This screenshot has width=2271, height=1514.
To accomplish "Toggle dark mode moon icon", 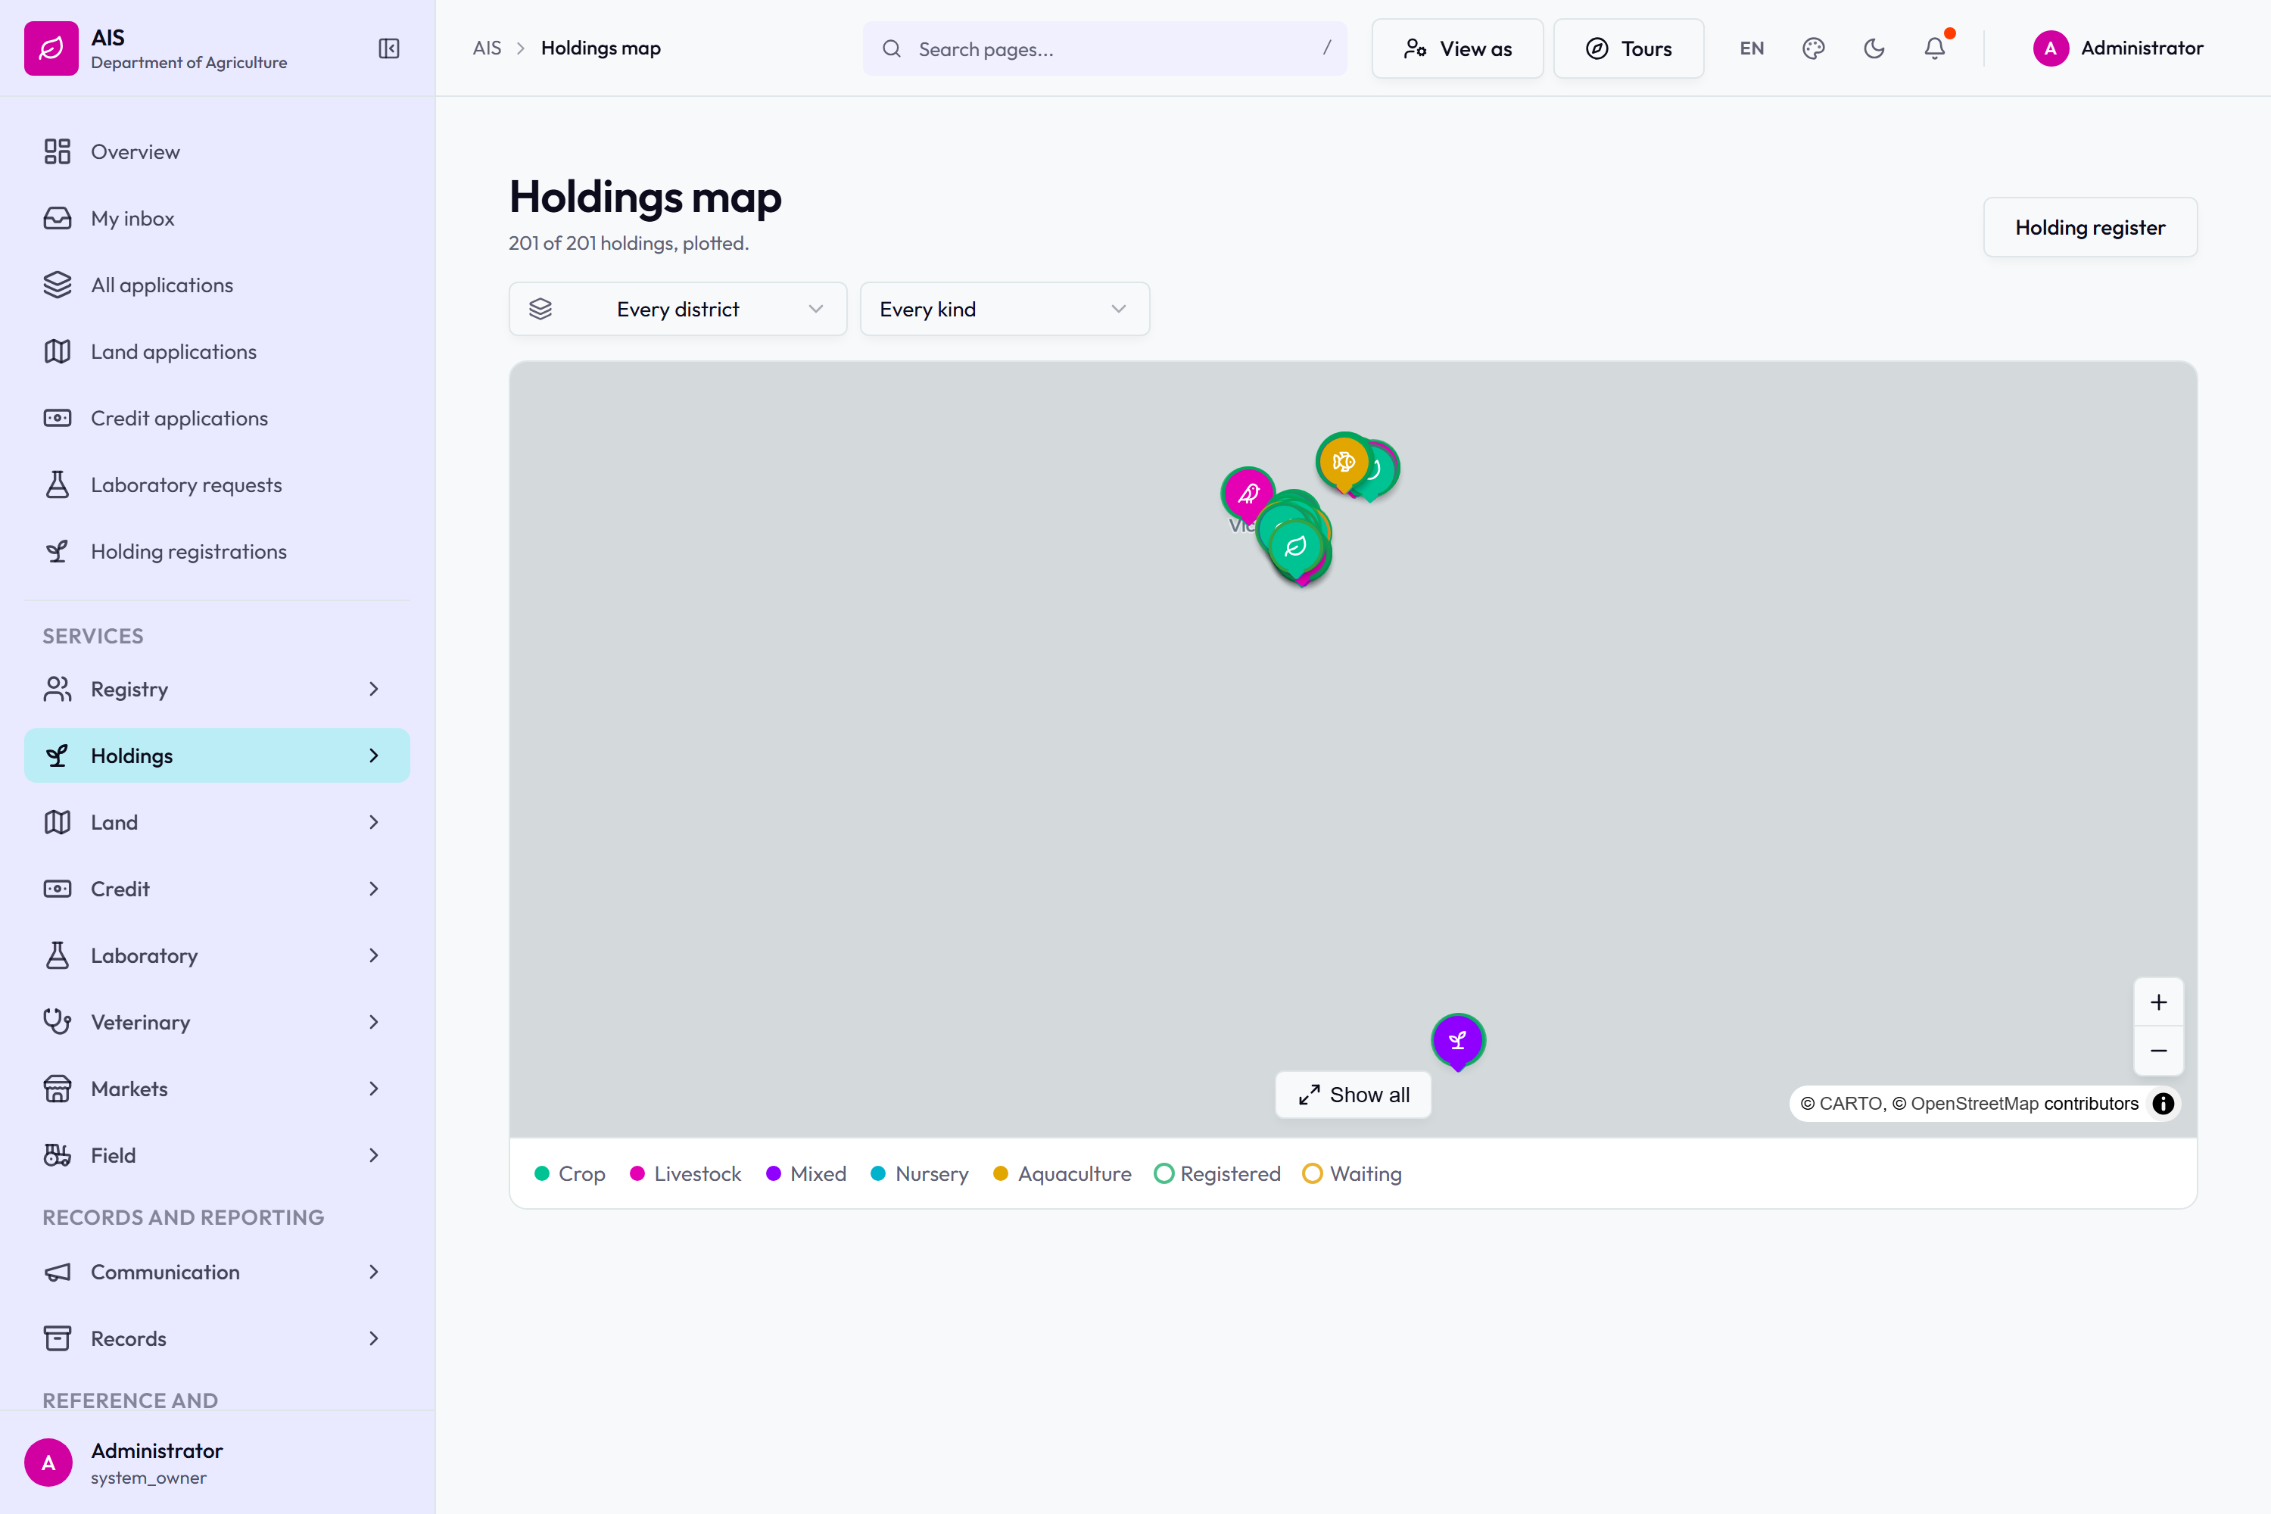I will [1874, 48].
